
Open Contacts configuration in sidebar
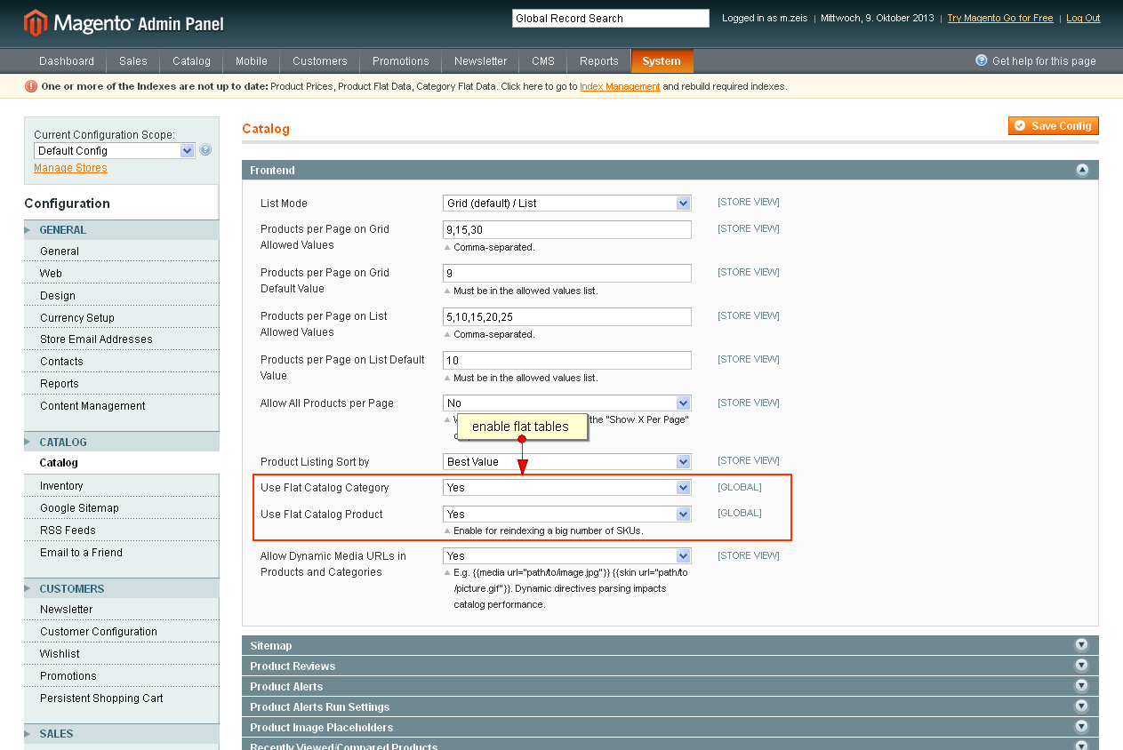121,362
